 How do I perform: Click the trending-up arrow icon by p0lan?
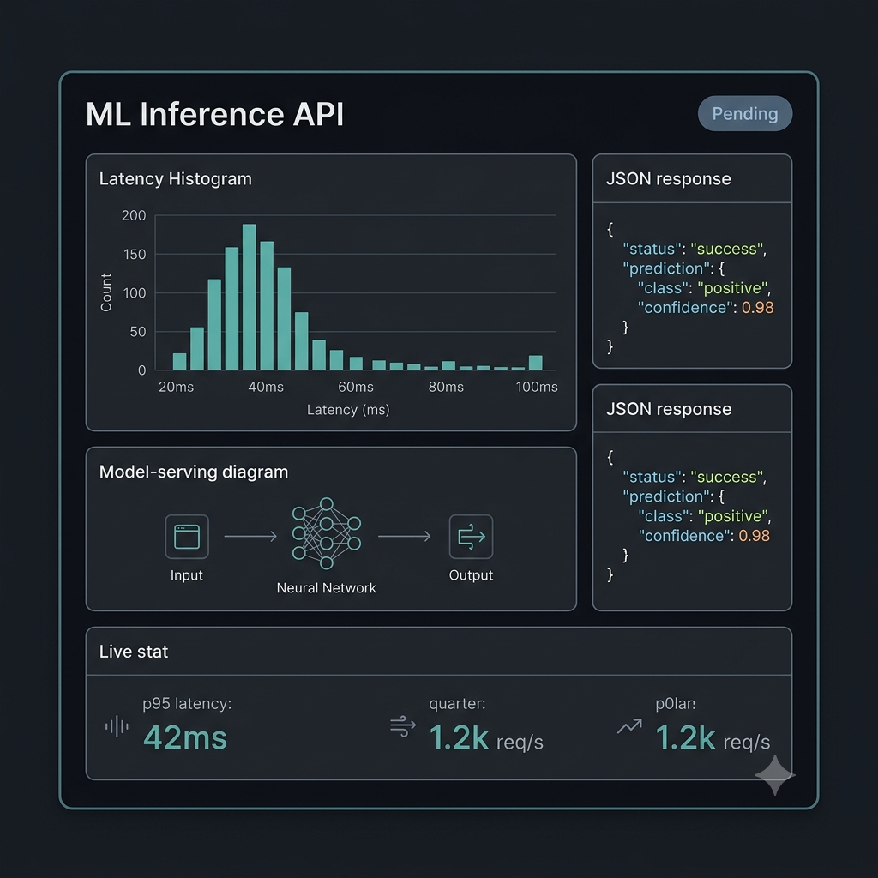tap(629, 726)
